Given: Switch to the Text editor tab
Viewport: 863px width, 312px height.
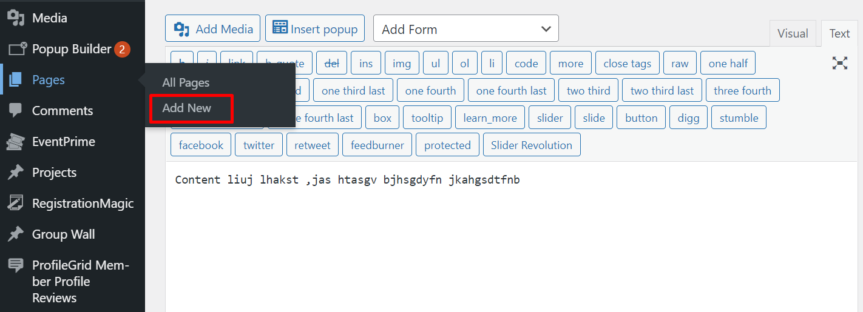Looking at the screenshot, I should point(839,33).
